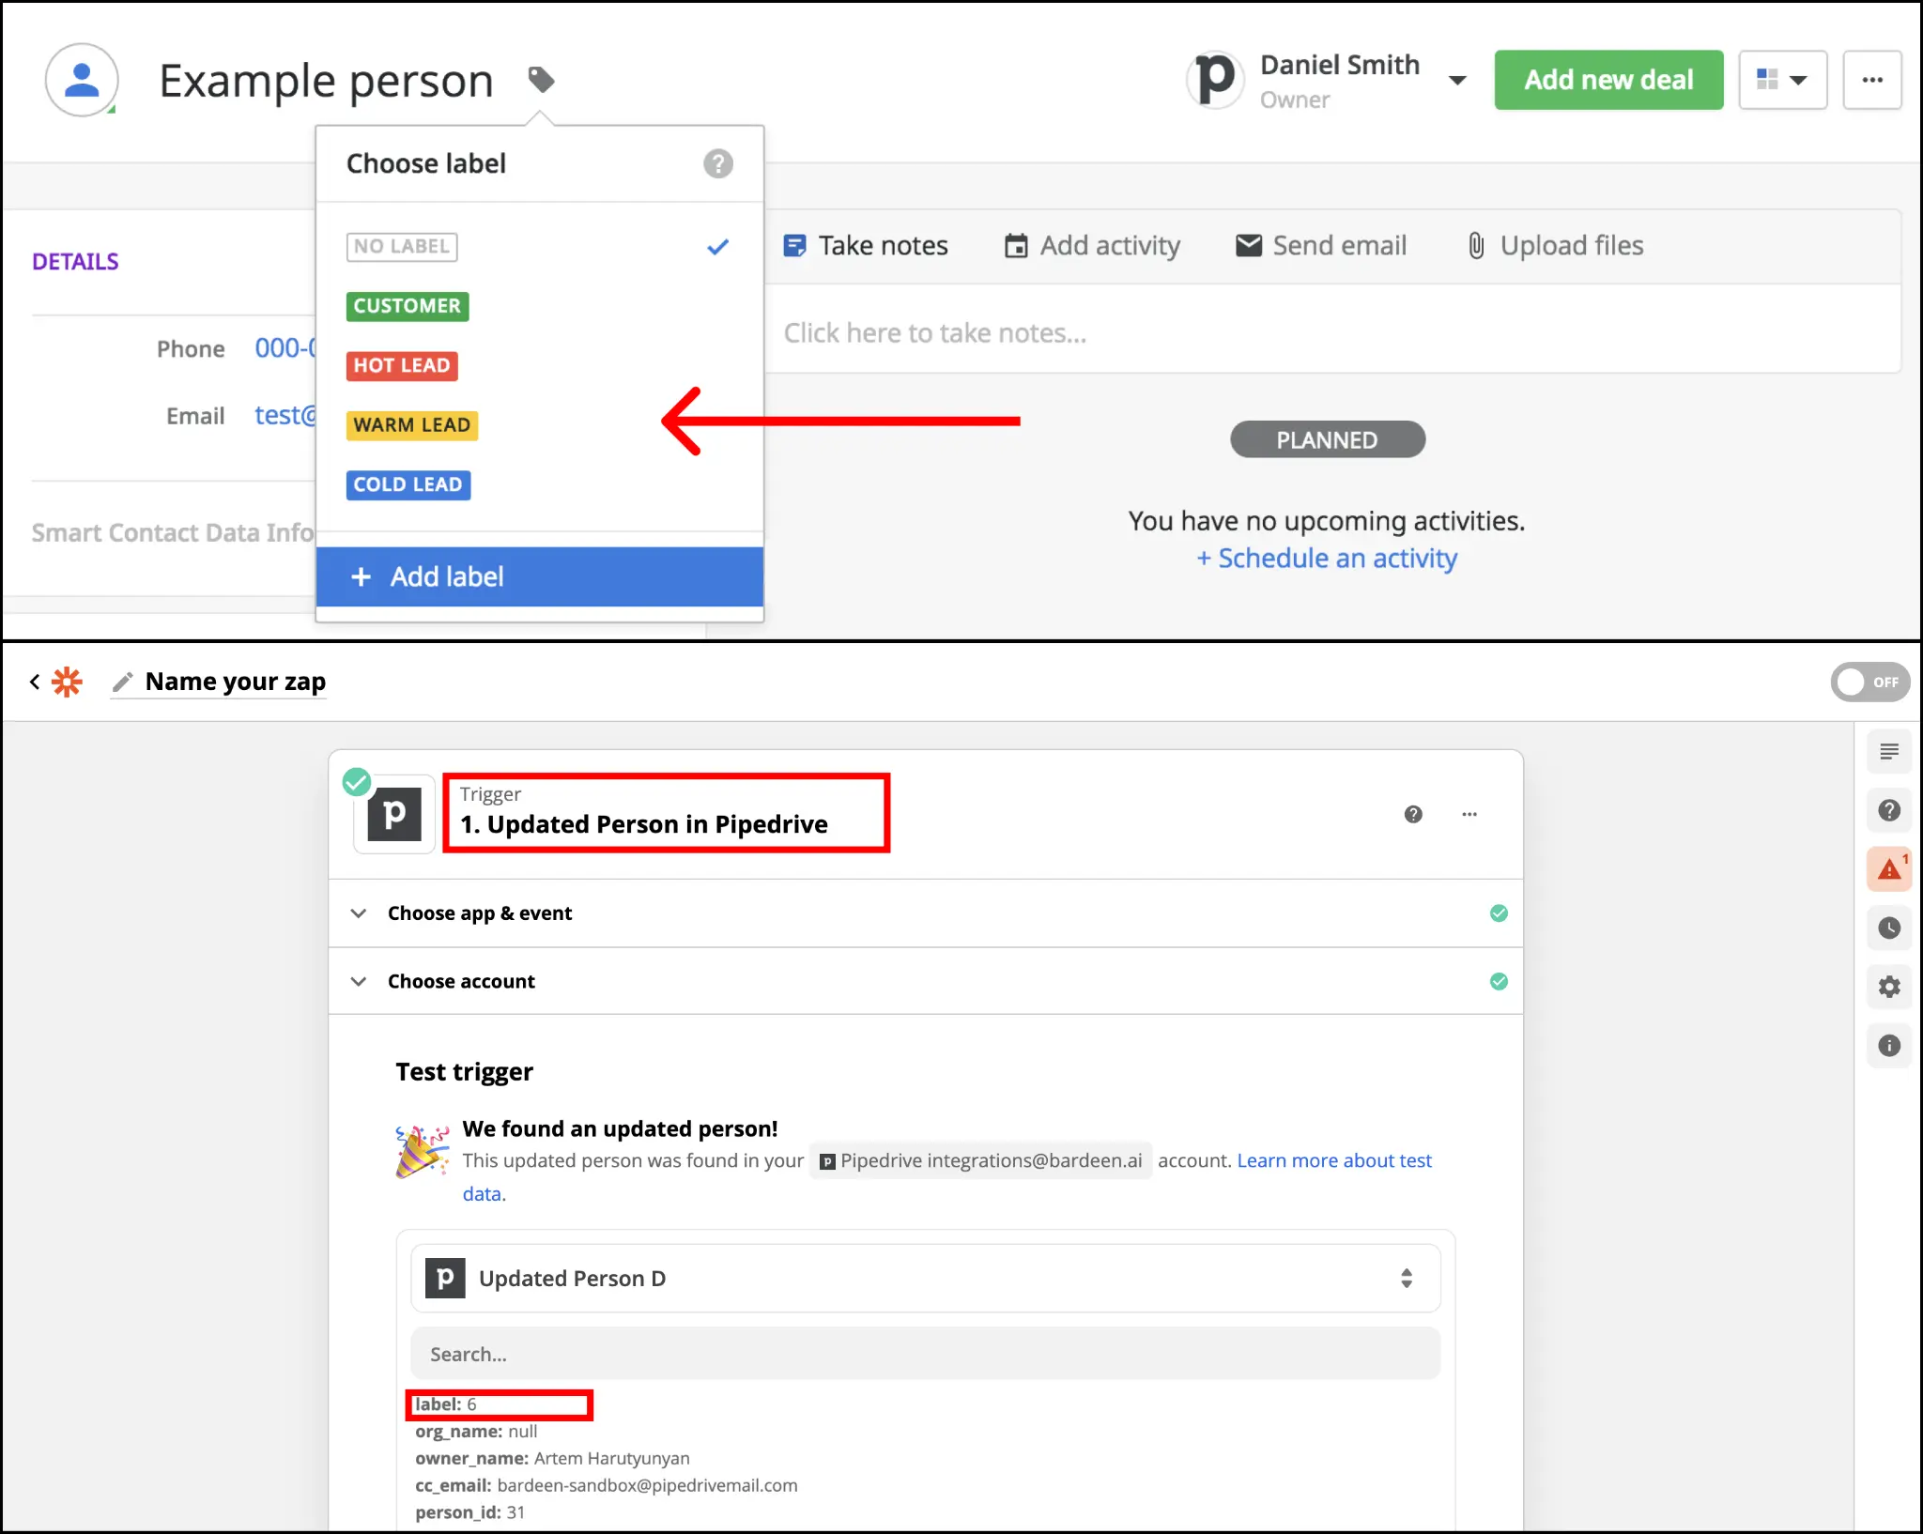Image resolution: width=1923 pixels, height=1534 pixels.
Task: Open the Choose label help icon
Action: pyautogui.click(x=717, y=163)
